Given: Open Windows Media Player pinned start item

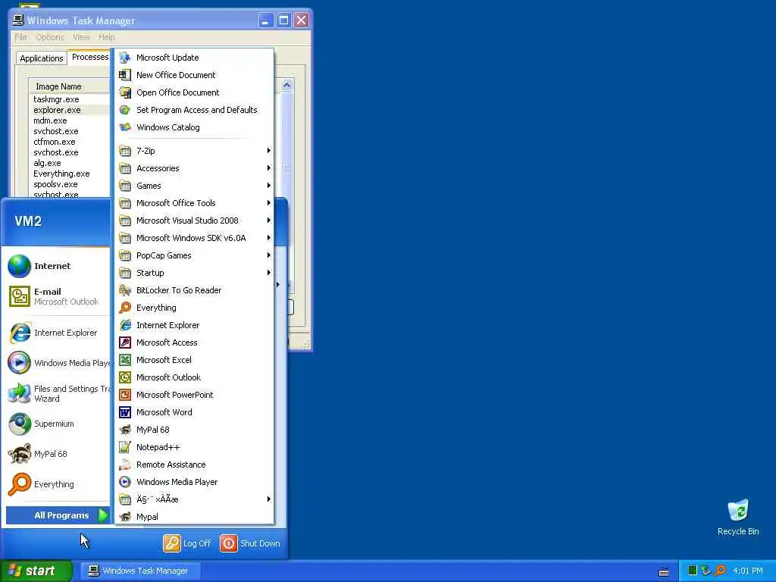Looking at the screenshot, I should click(x=57, y=363).
